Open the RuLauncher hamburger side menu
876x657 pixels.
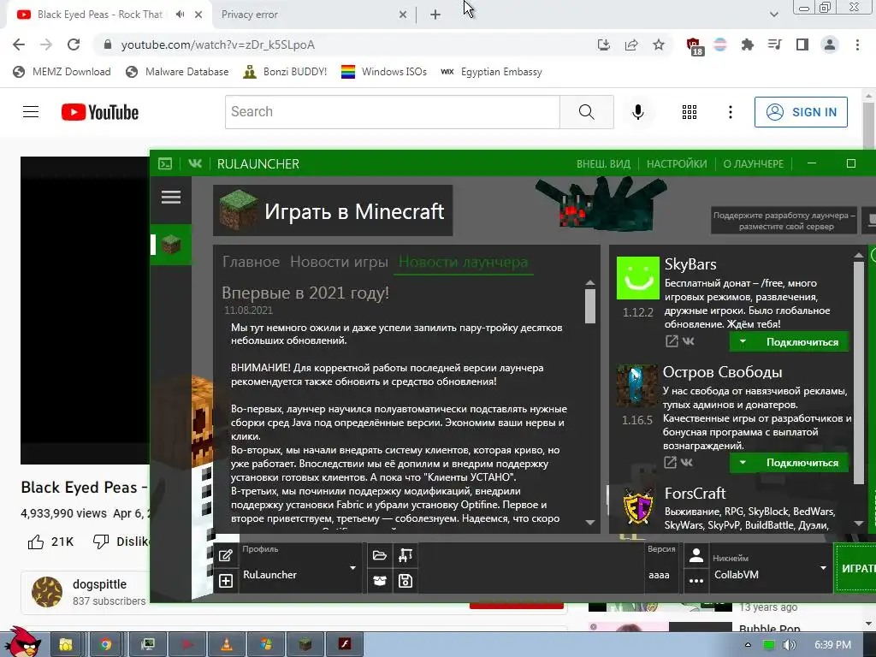(171, 198)
